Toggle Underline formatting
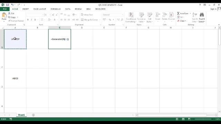The image size is (221, 124). point(35,20)
